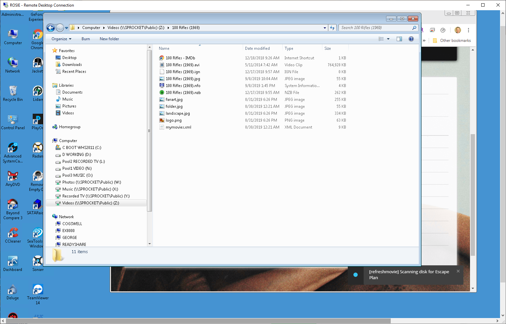Click the refresh icon beside the address bar
This screenshot has height=324, width=506.
pos(332,28)
